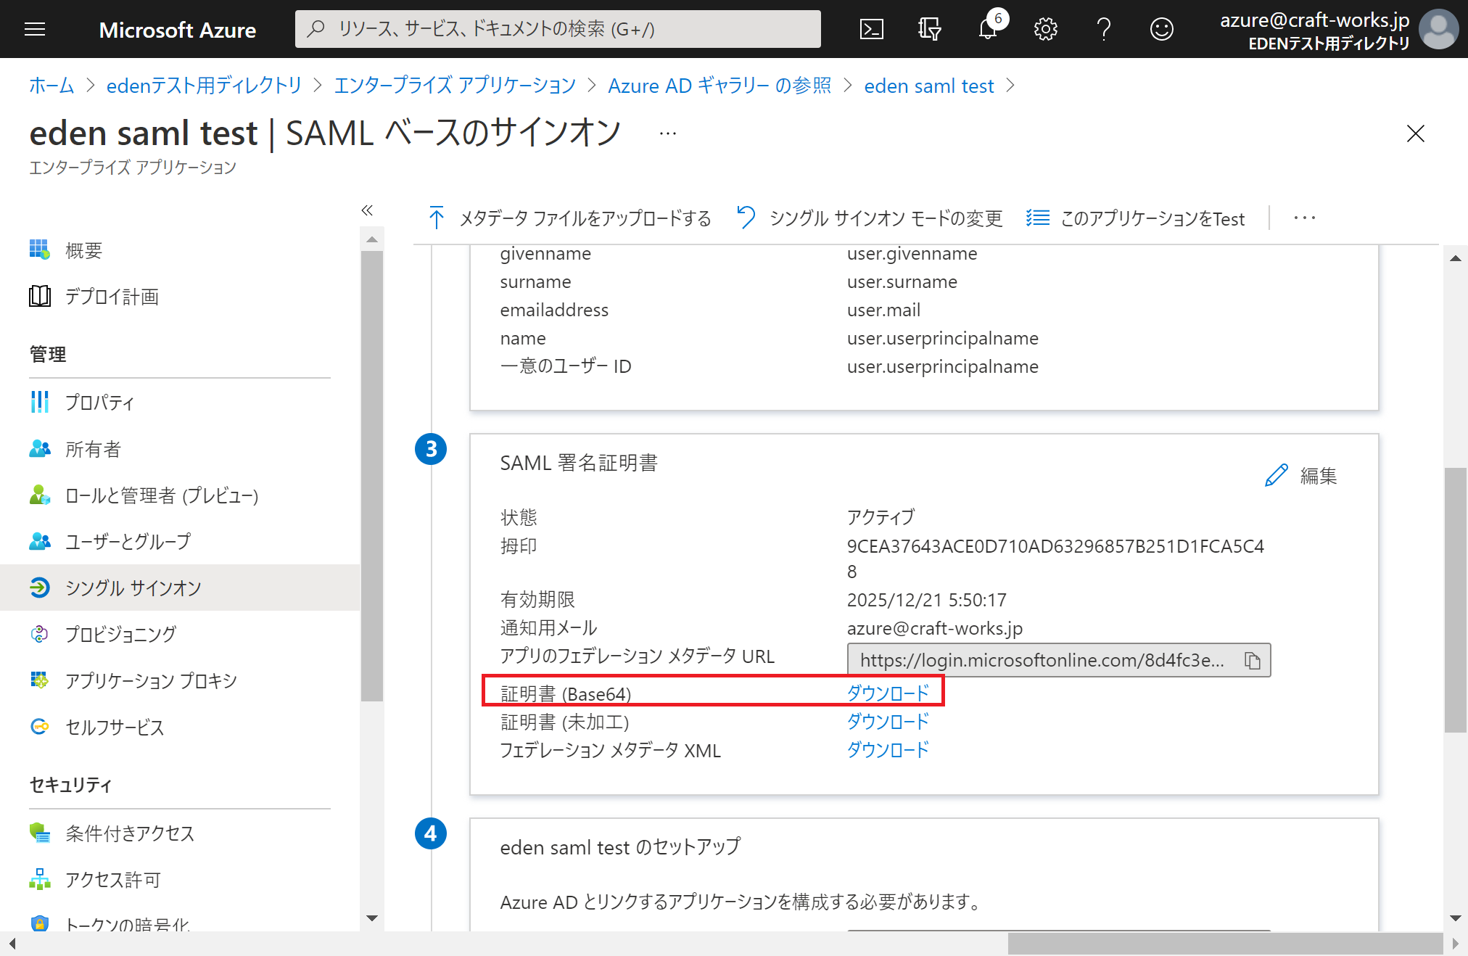The width and height of the screenshot is (1468, 956).
Task: Click the sidebar scrollbar down arrow
Action: (x=372, y=918)
